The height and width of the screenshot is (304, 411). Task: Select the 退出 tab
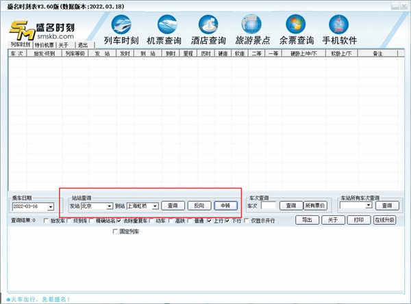click(x=83, y=45)
